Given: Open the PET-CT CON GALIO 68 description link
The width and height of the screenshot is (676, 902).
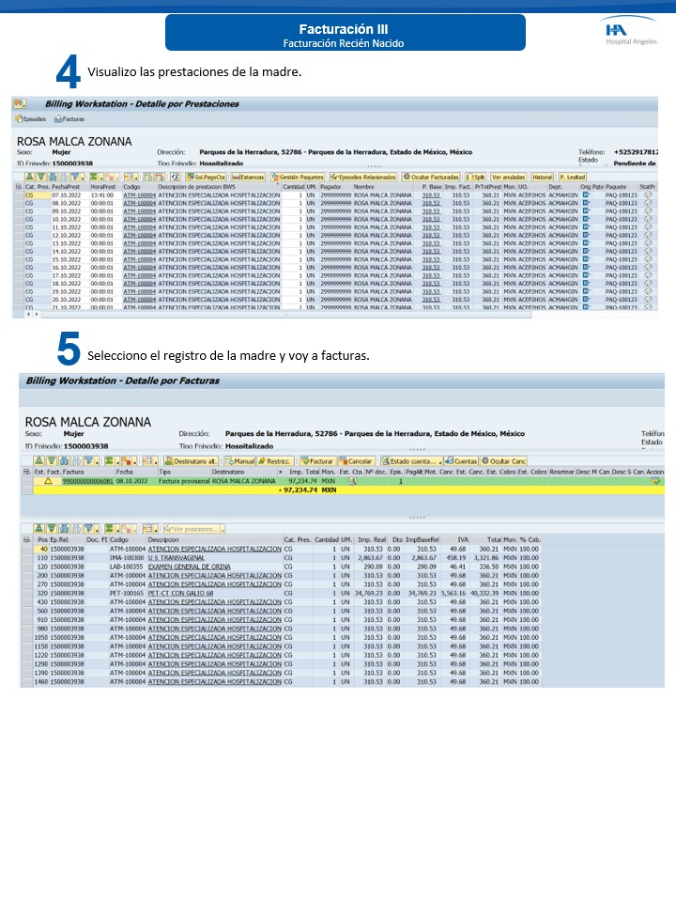Looking at the screenshot, I should (181, 594).
